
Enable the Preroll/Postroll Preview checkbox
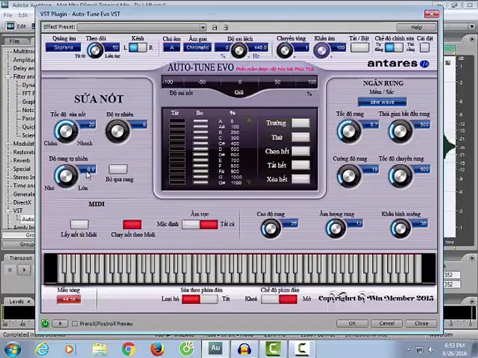[x=75, y=324]
